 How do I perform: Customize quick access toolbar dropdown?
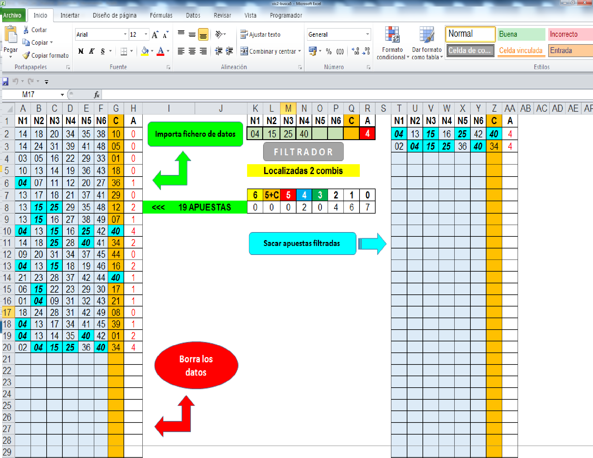pos(47,82)
